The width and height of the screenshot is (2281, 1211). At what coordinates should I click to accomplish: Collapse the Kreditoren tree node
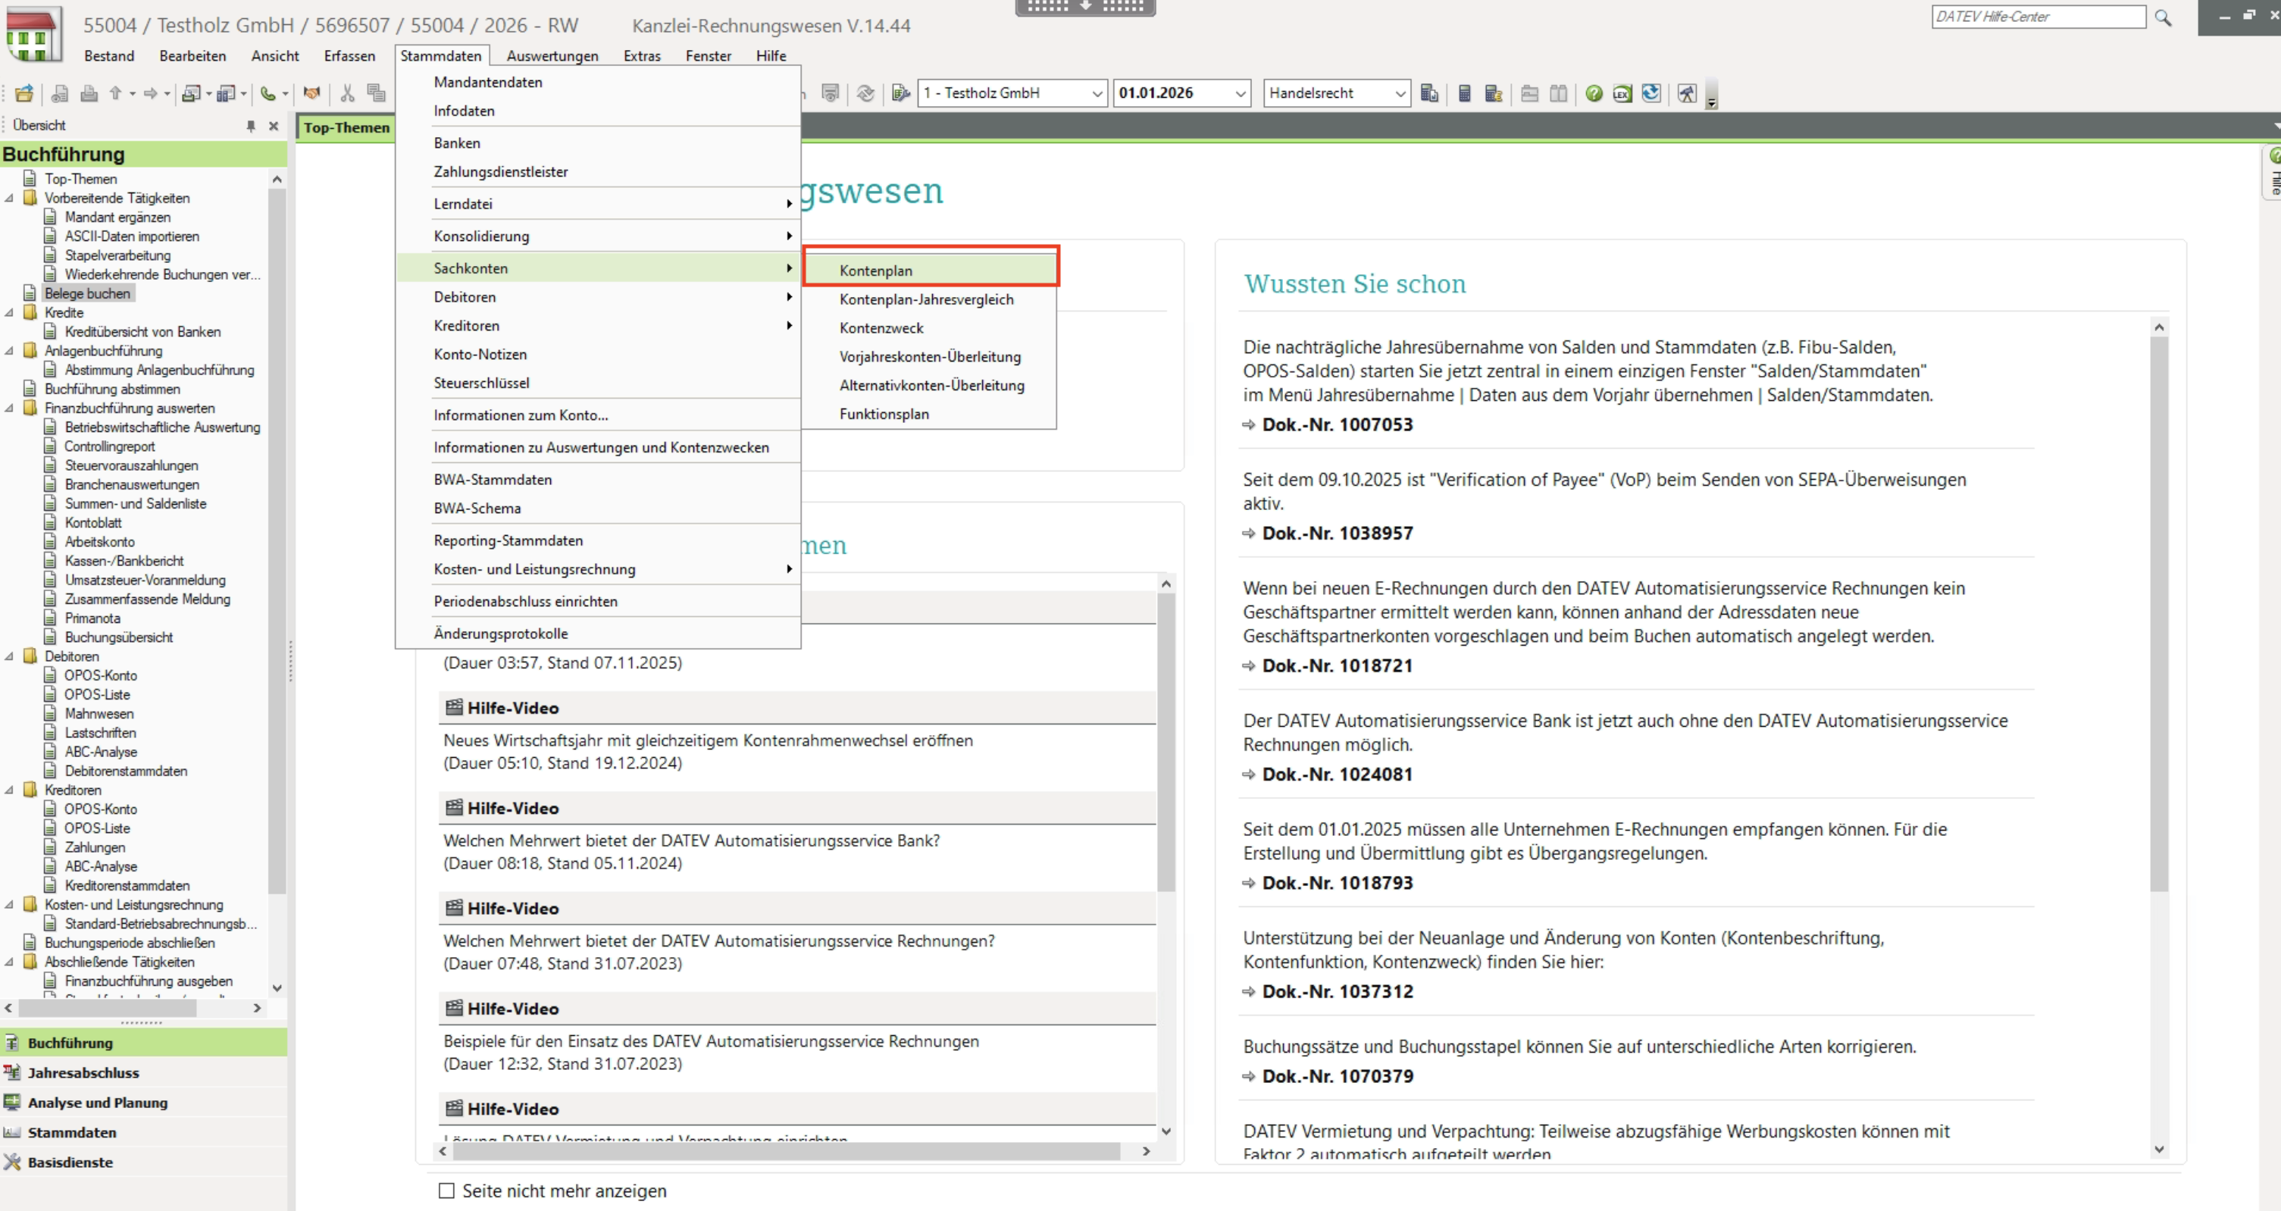coord(9,790)
